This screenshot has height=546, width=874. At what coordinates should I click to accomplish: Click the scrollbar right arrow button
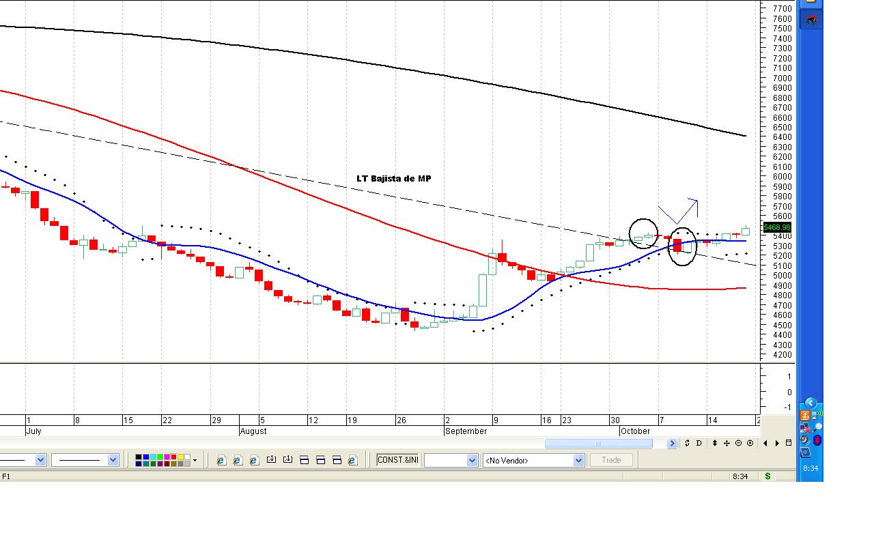click(x=672, y=444)
